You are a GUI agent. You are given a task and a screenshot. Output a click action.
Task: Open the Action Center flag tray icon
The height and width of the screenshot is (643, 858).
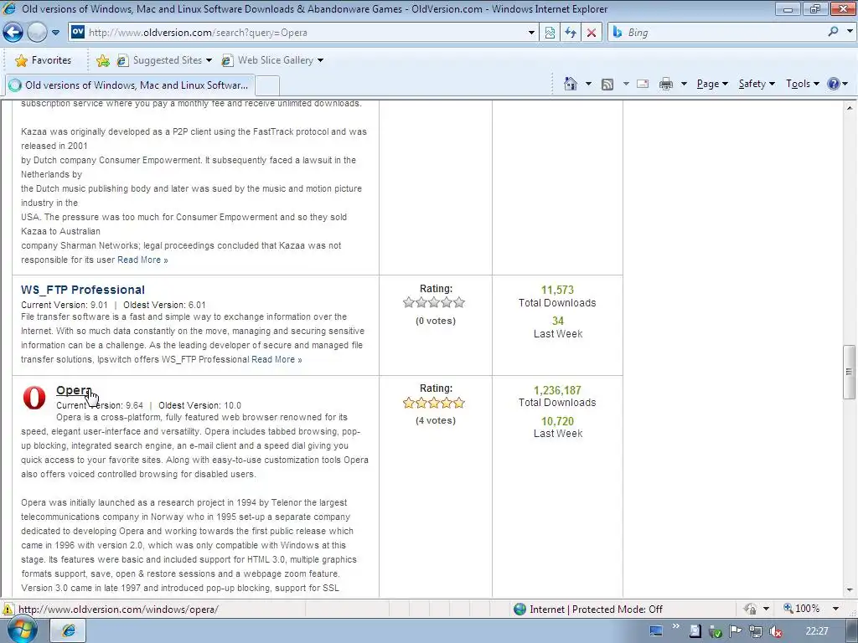coord(736,631)
